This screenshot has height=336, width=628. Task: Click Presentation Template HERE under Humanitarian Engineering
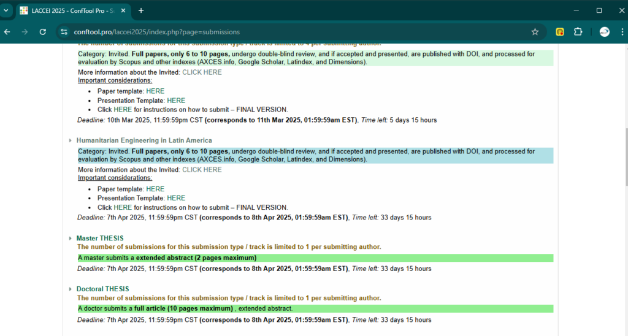[x=176, y=198]
